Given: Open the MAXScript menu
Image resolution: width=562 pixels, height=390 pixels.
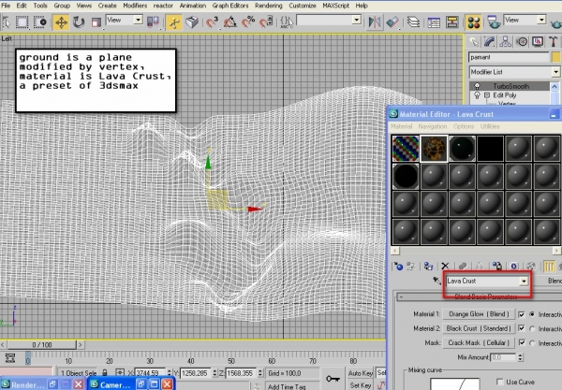Looking at the screenshot, I should point(336,6).
